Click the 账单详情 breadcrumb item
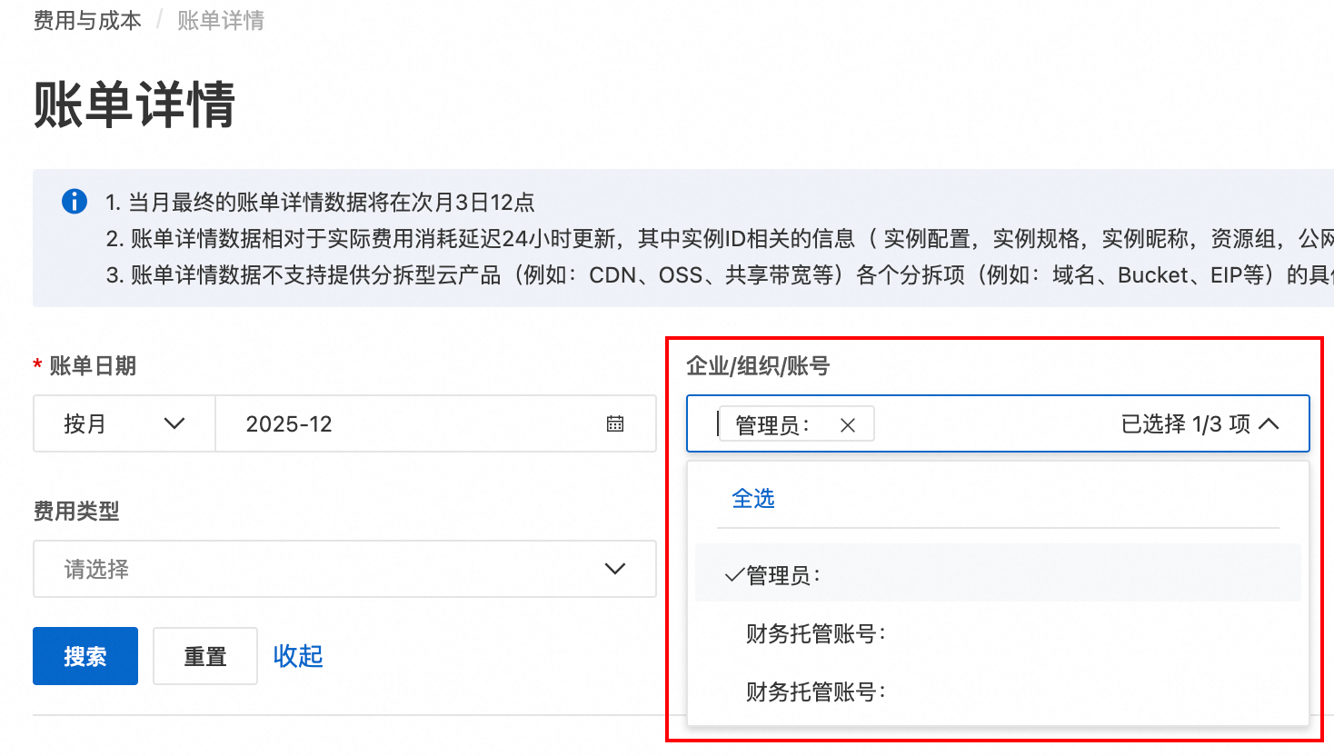The height and width of the screenshot is (756, 1334). pos(220,20)
